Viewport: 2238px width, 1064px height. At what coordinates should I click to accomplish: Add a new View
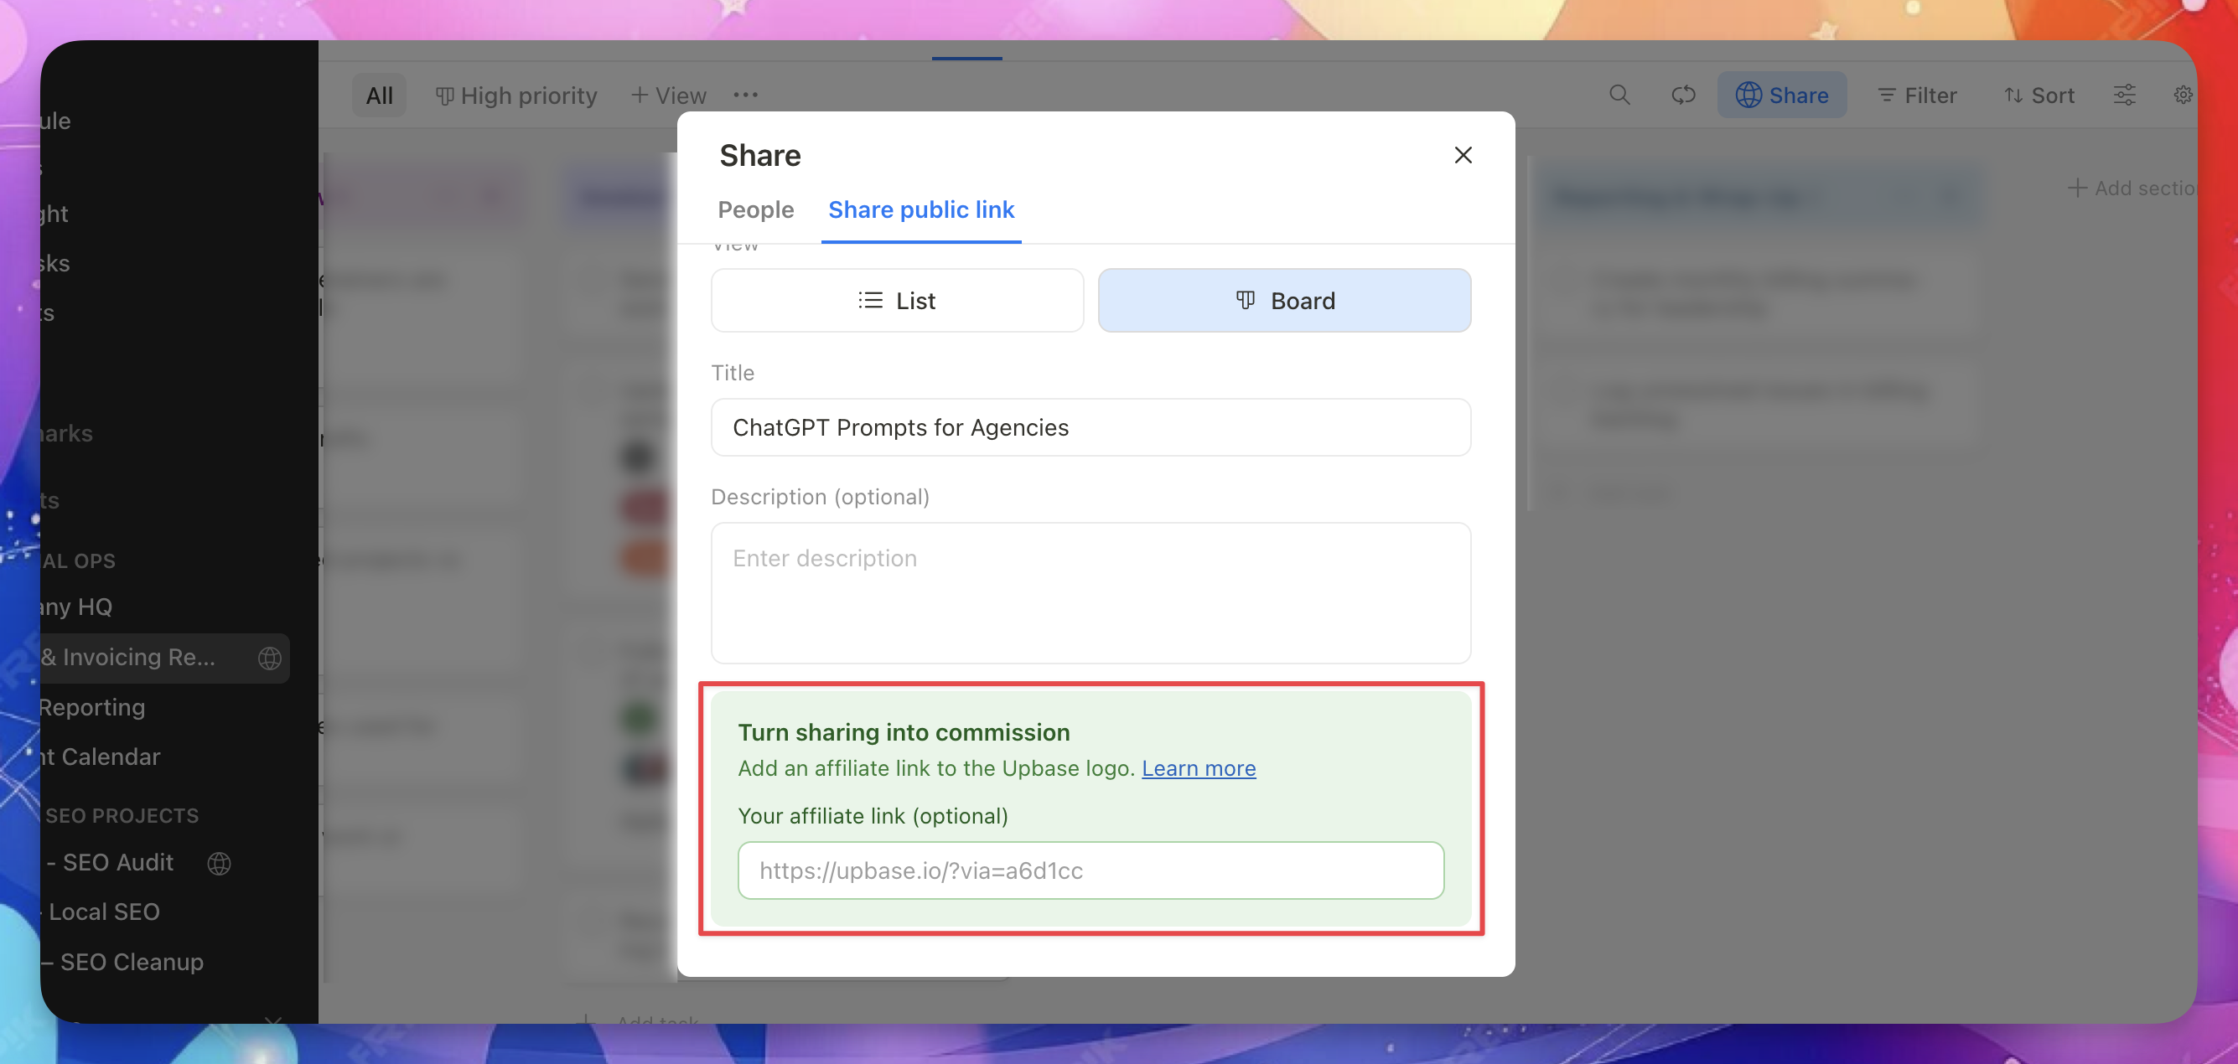pos(668,95)
